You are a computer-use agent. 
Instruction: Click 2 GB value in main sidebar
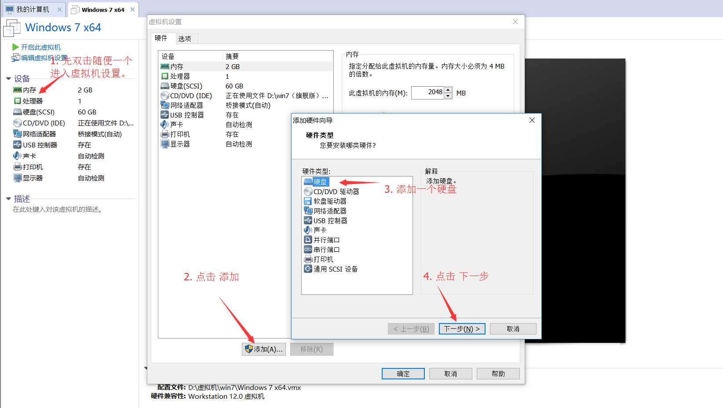(85, 90)
